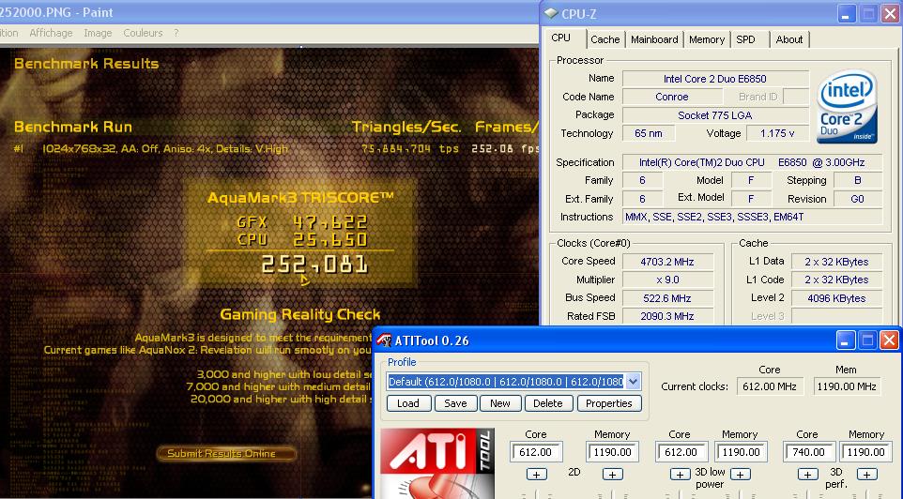Click the ATI Tool logo image
903x499 pixels.
tap(436, 462)
